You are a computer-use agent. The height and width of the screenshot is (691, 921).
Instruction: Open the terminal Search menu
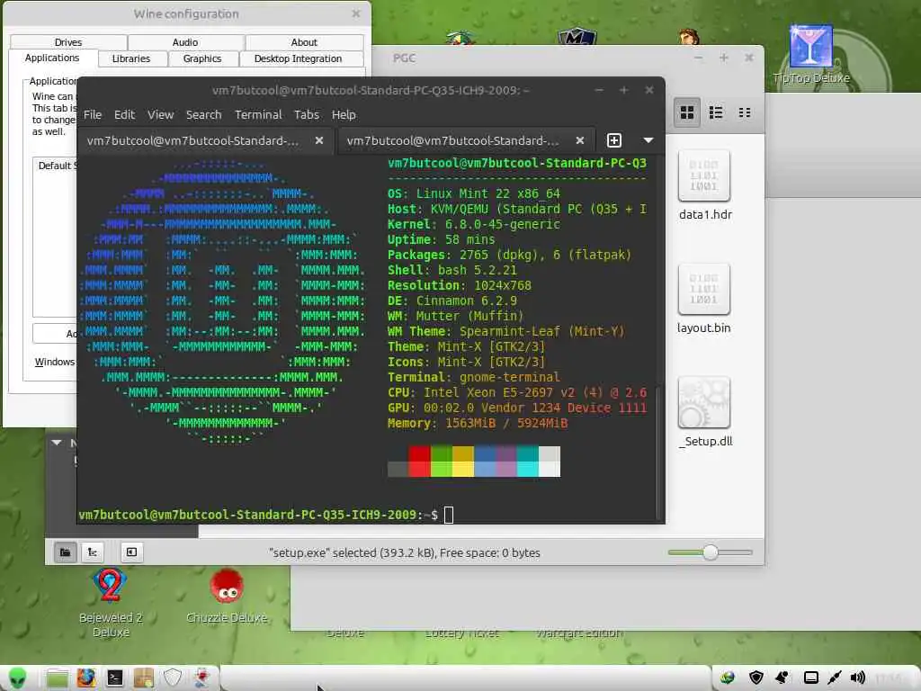(x=204, y=114)
